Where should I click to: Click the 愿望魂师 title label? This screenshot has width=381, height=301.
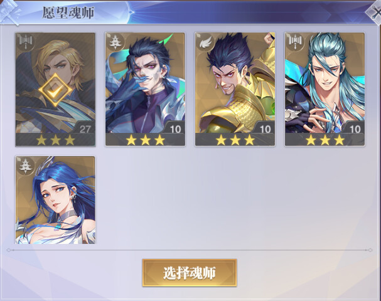[x=68, y=13]
